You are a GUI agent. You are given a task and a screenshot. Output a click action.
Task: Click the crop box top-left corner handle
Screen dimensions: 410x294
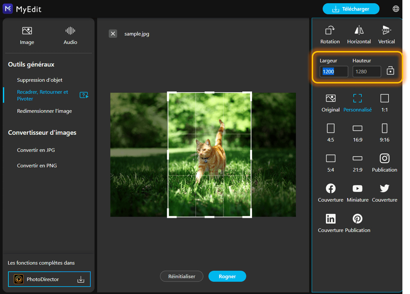pyautogui.click(x=168, y=93)
